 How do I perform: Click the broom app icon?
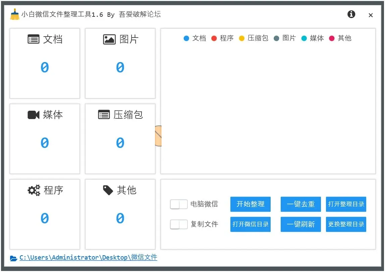tap(15, 14)
